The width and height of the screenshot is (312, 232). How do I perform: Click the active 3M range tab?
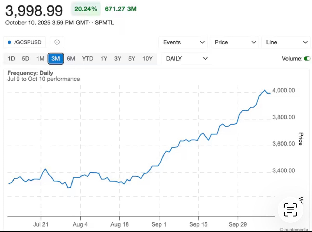[x=56, y=59]
